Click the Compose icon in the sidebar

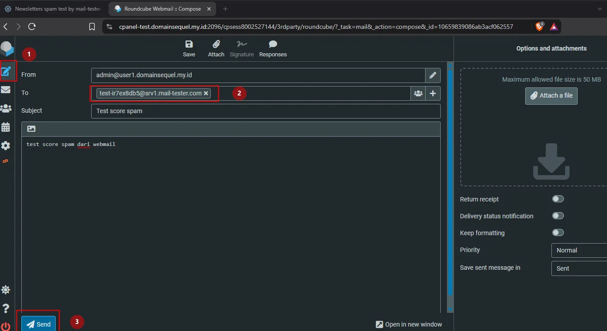(x=6, y=71)
